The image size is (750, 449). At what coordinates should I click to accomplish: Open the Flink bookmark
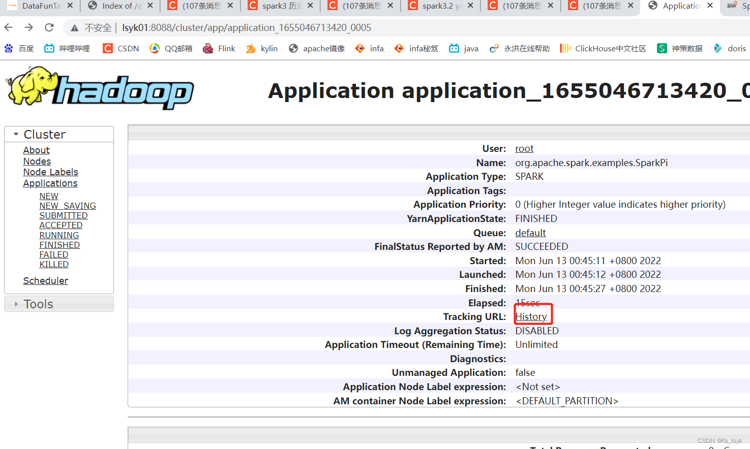(219, 48)
